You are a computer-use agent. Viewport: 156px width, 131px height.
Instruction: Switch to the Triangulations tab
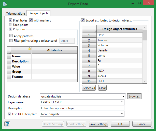coord(16,13)
